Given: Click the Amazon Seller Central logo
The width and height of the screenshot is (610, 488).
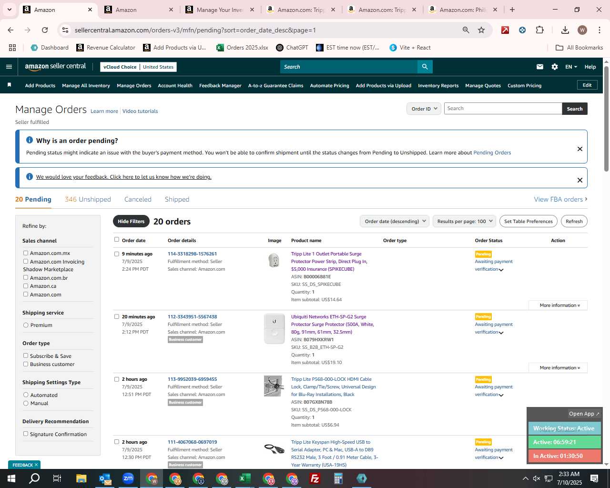Looking at the screenshot, I should [x=55, y=67].
